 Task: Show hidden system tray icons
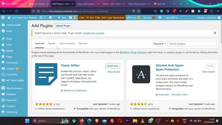click(x=166, y=121)
